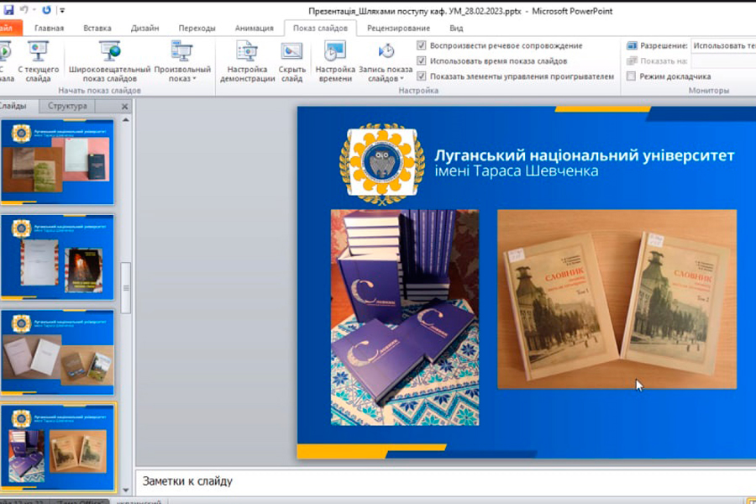This screenshot has height=504, width=756.
Task: Open the Дизайн ribbon tab
Action: click(x=144, y=28)
